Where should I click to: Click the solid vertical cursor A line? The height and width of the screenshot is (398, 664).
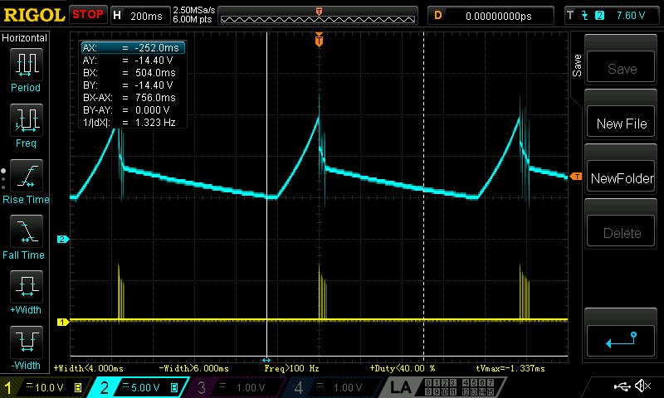pos(266,195)
